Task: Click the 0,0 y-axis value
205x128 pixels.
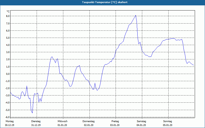Action: pos(8,74)
